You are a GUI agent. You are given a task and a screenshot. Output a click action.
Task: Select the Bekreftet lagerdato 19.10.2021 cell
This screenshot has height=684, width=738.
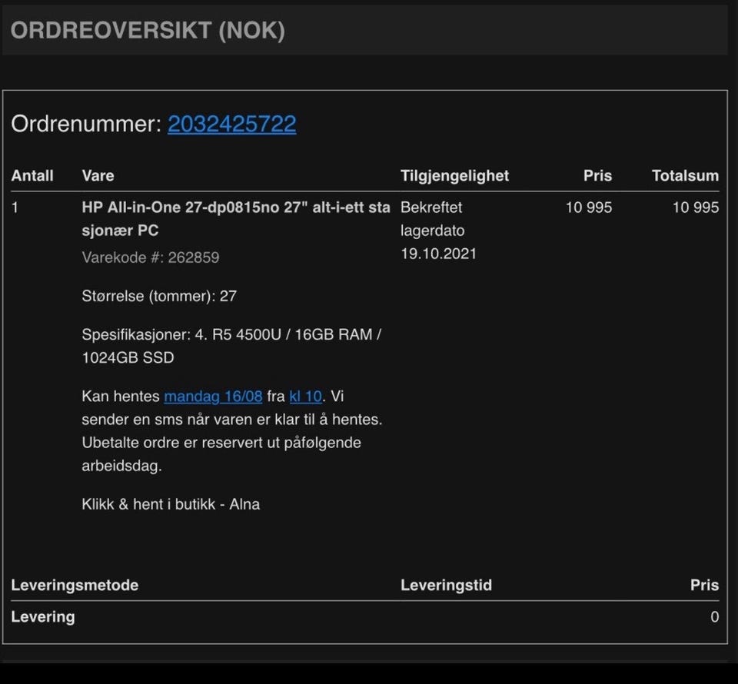438,231
